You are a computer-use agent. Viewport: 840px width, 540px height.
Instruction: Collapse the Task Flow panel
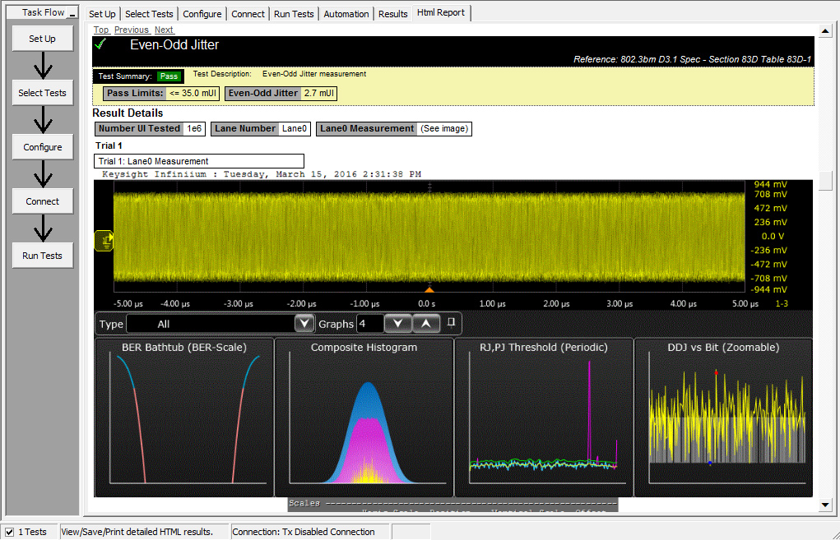(x=72, y=13)
